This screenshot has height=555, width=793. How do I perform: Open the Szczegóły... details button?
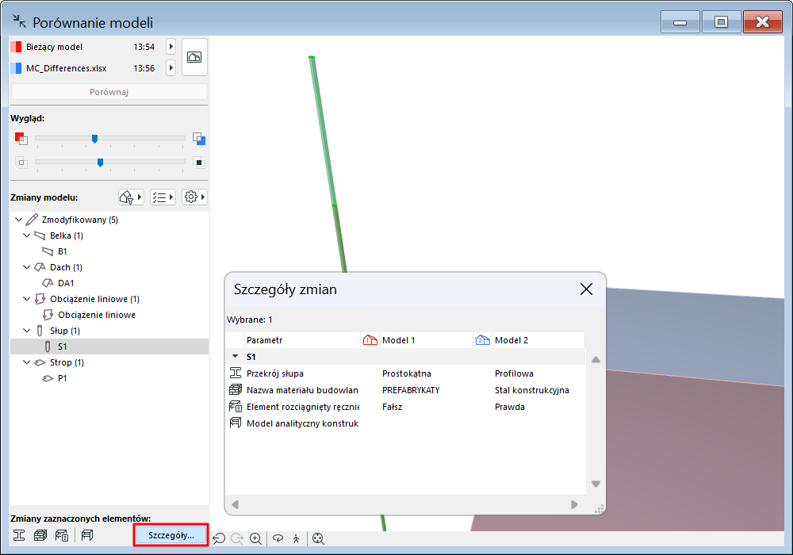[171, 534]
